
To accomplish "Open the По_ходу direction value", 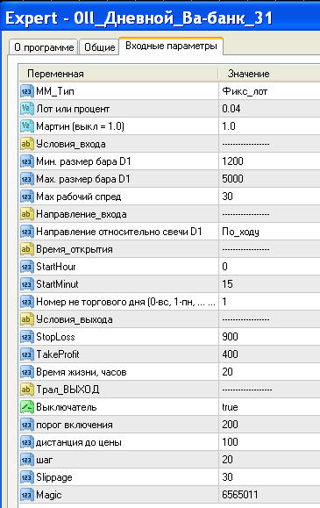I will coord(240,232).
